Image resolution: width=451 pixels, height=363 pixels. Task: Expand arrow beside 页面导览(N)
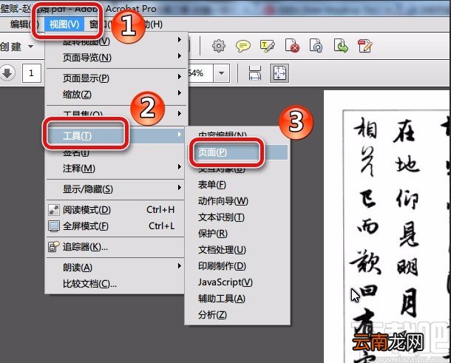[180, 55]
